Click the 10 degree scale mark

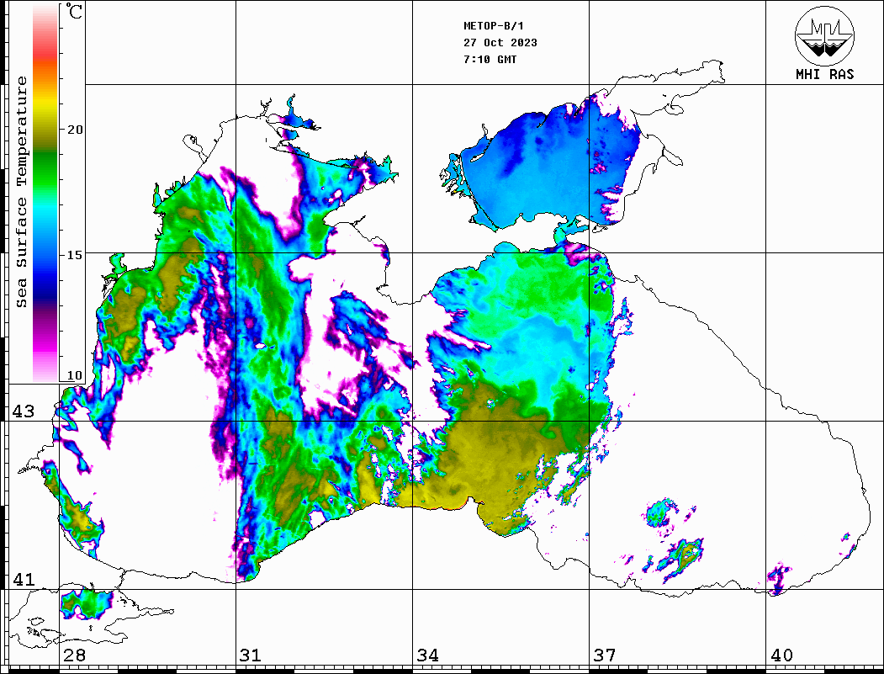tap(74, 375)
